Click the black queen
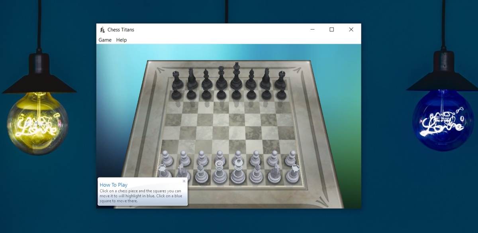This screenshot has height=233, width=478. pyautogui.click(x=221, y=78)
